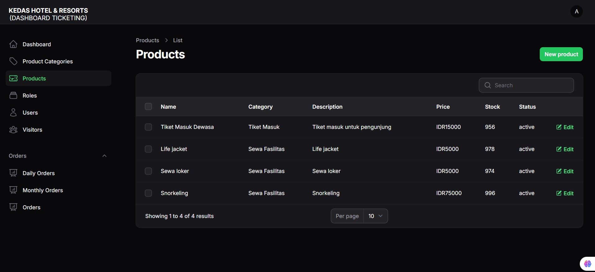Sort by the Stock column header
This screenshot has height=272, width=595.
click(x=492, y=107)
